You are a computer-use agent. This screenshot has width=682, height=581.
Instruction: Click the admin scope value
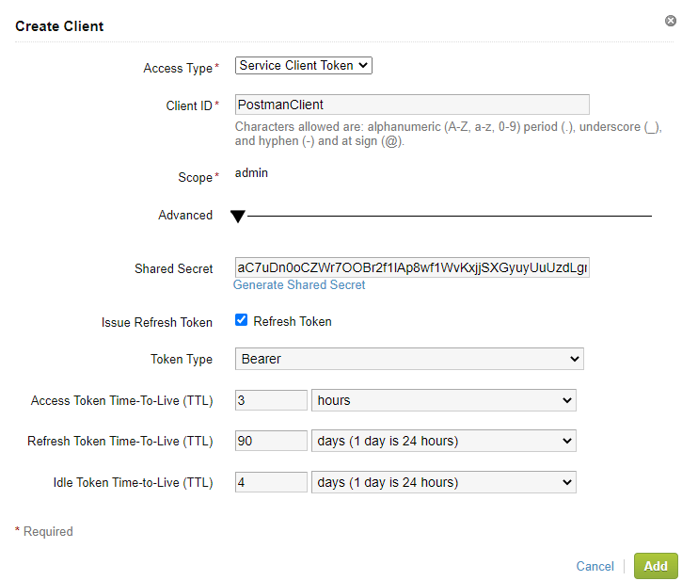[x=251, y=173]
